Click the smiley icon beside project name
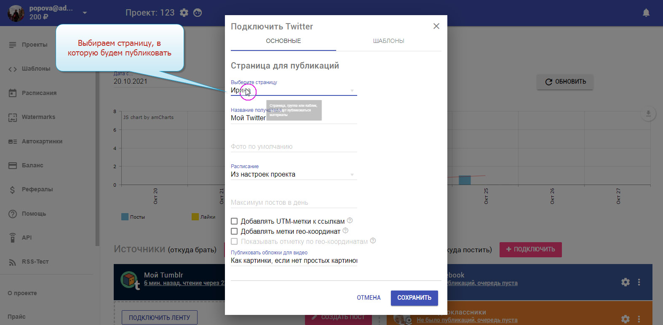The height and width of the screenshot is (325, 663). point(198,13)
